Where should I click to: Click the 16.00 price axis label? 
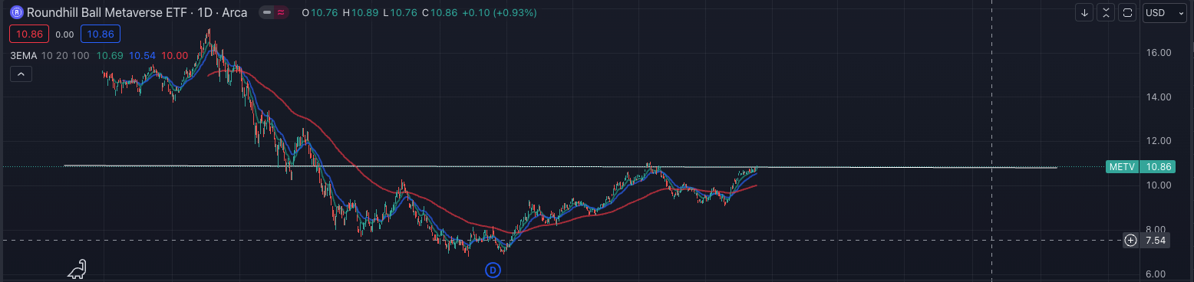pyautogui.click(x=1157, y=53)
